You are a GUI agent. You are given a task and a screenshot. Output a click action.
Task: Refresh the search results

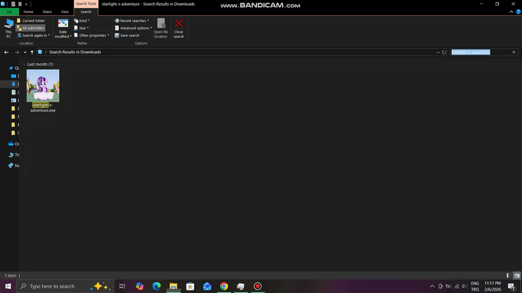(x=444, y=52)
